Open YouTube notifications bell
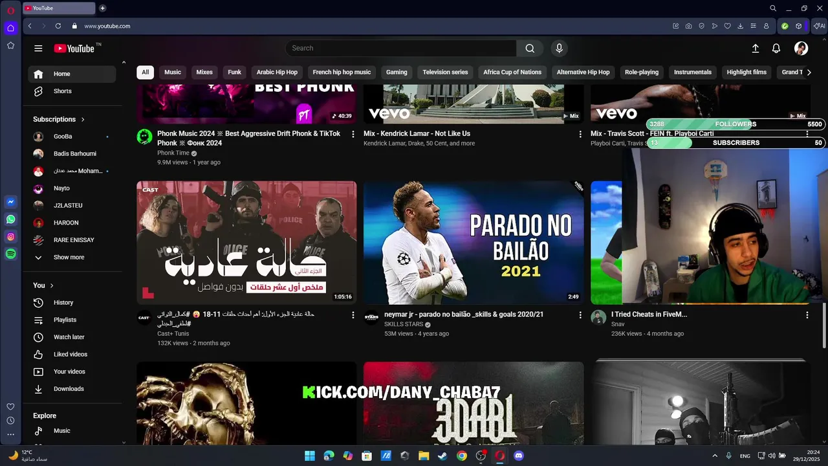Screen dimensions: 828x466 point(776,49)
